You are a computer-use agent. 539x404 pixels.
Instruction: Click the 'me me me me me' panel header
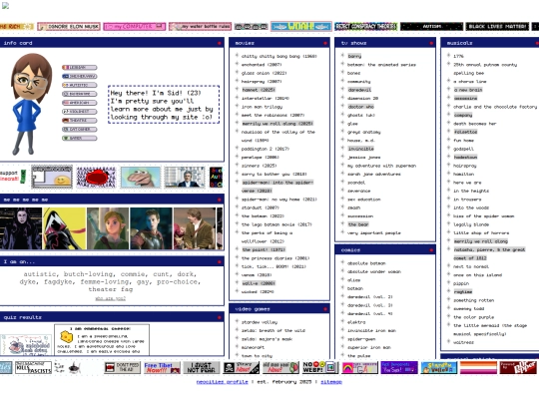click(x=112, y=200)
